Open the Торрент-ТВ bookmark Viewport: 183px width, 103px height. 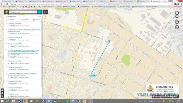(84, 7)
